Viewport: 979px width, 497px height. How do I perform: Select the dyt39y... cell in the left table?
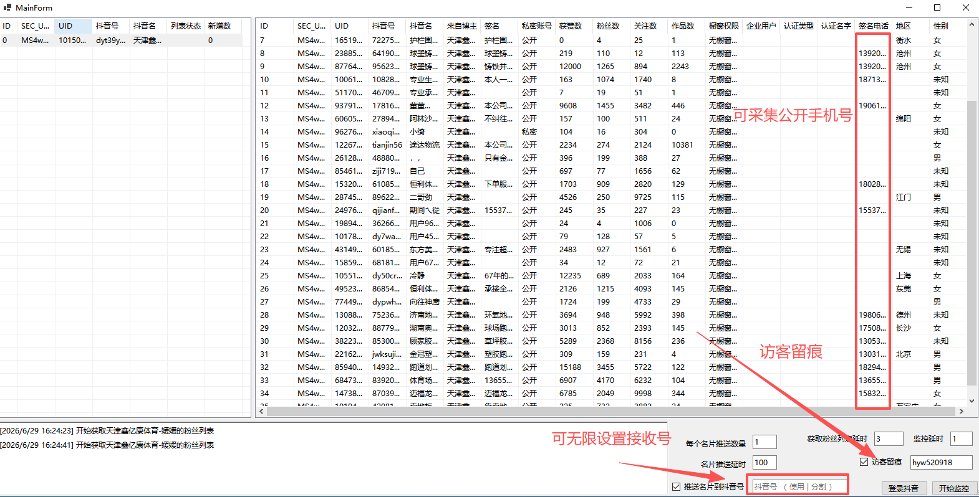110,40
